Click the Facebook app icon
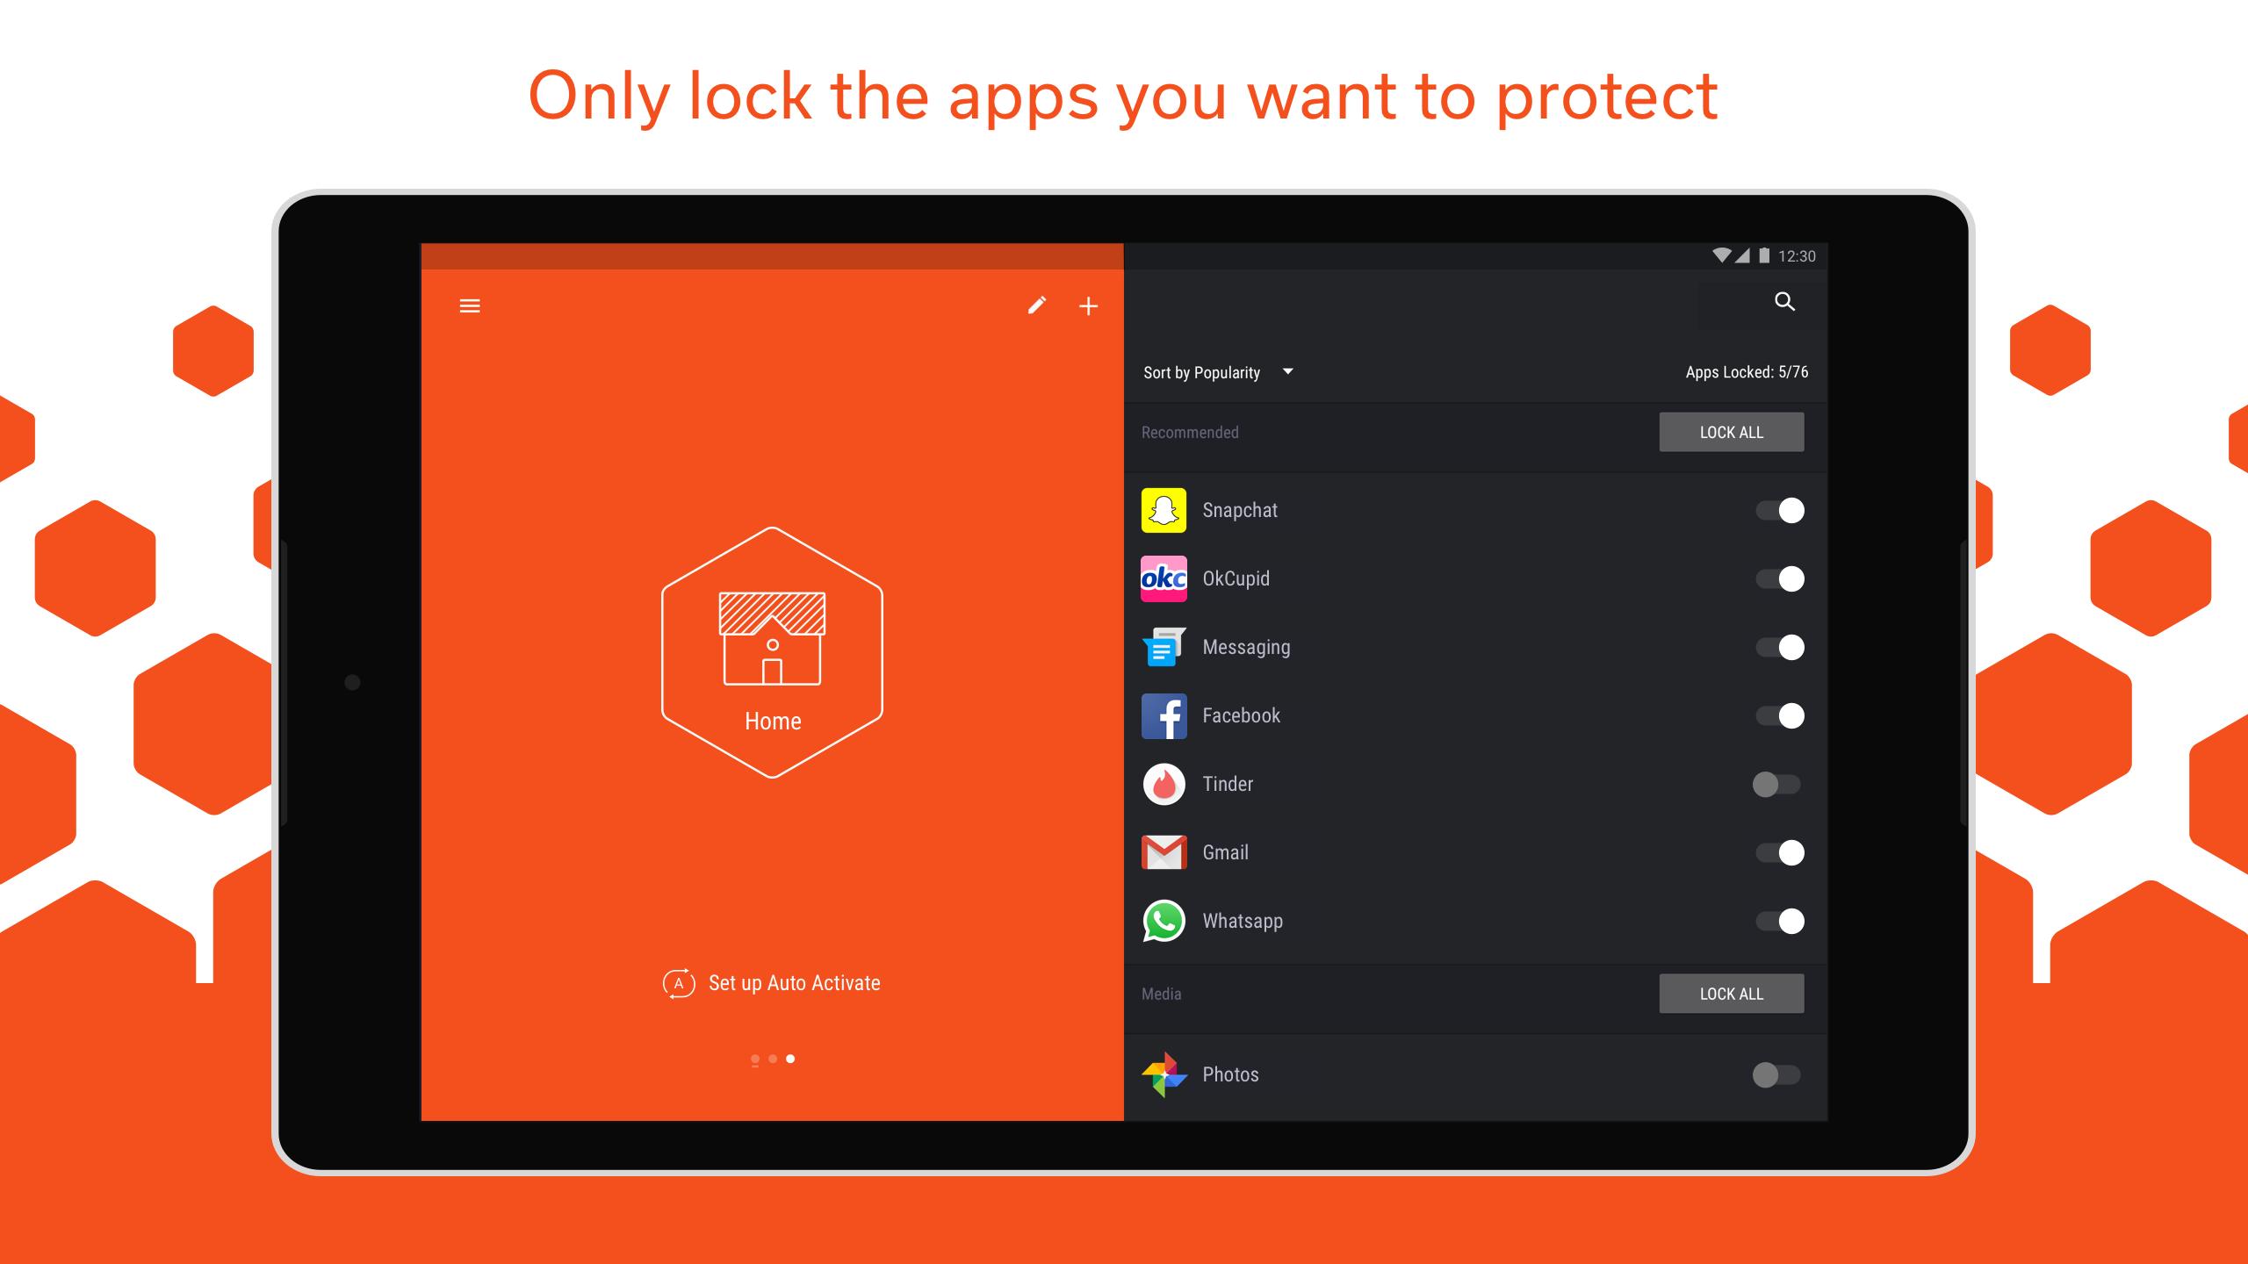This screenshot has width=2248, height=1264. [1163, 715]
